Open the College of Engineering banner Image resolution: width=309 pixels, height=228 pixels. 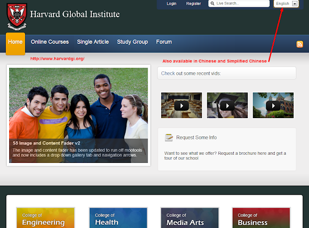tap(45, 218)
